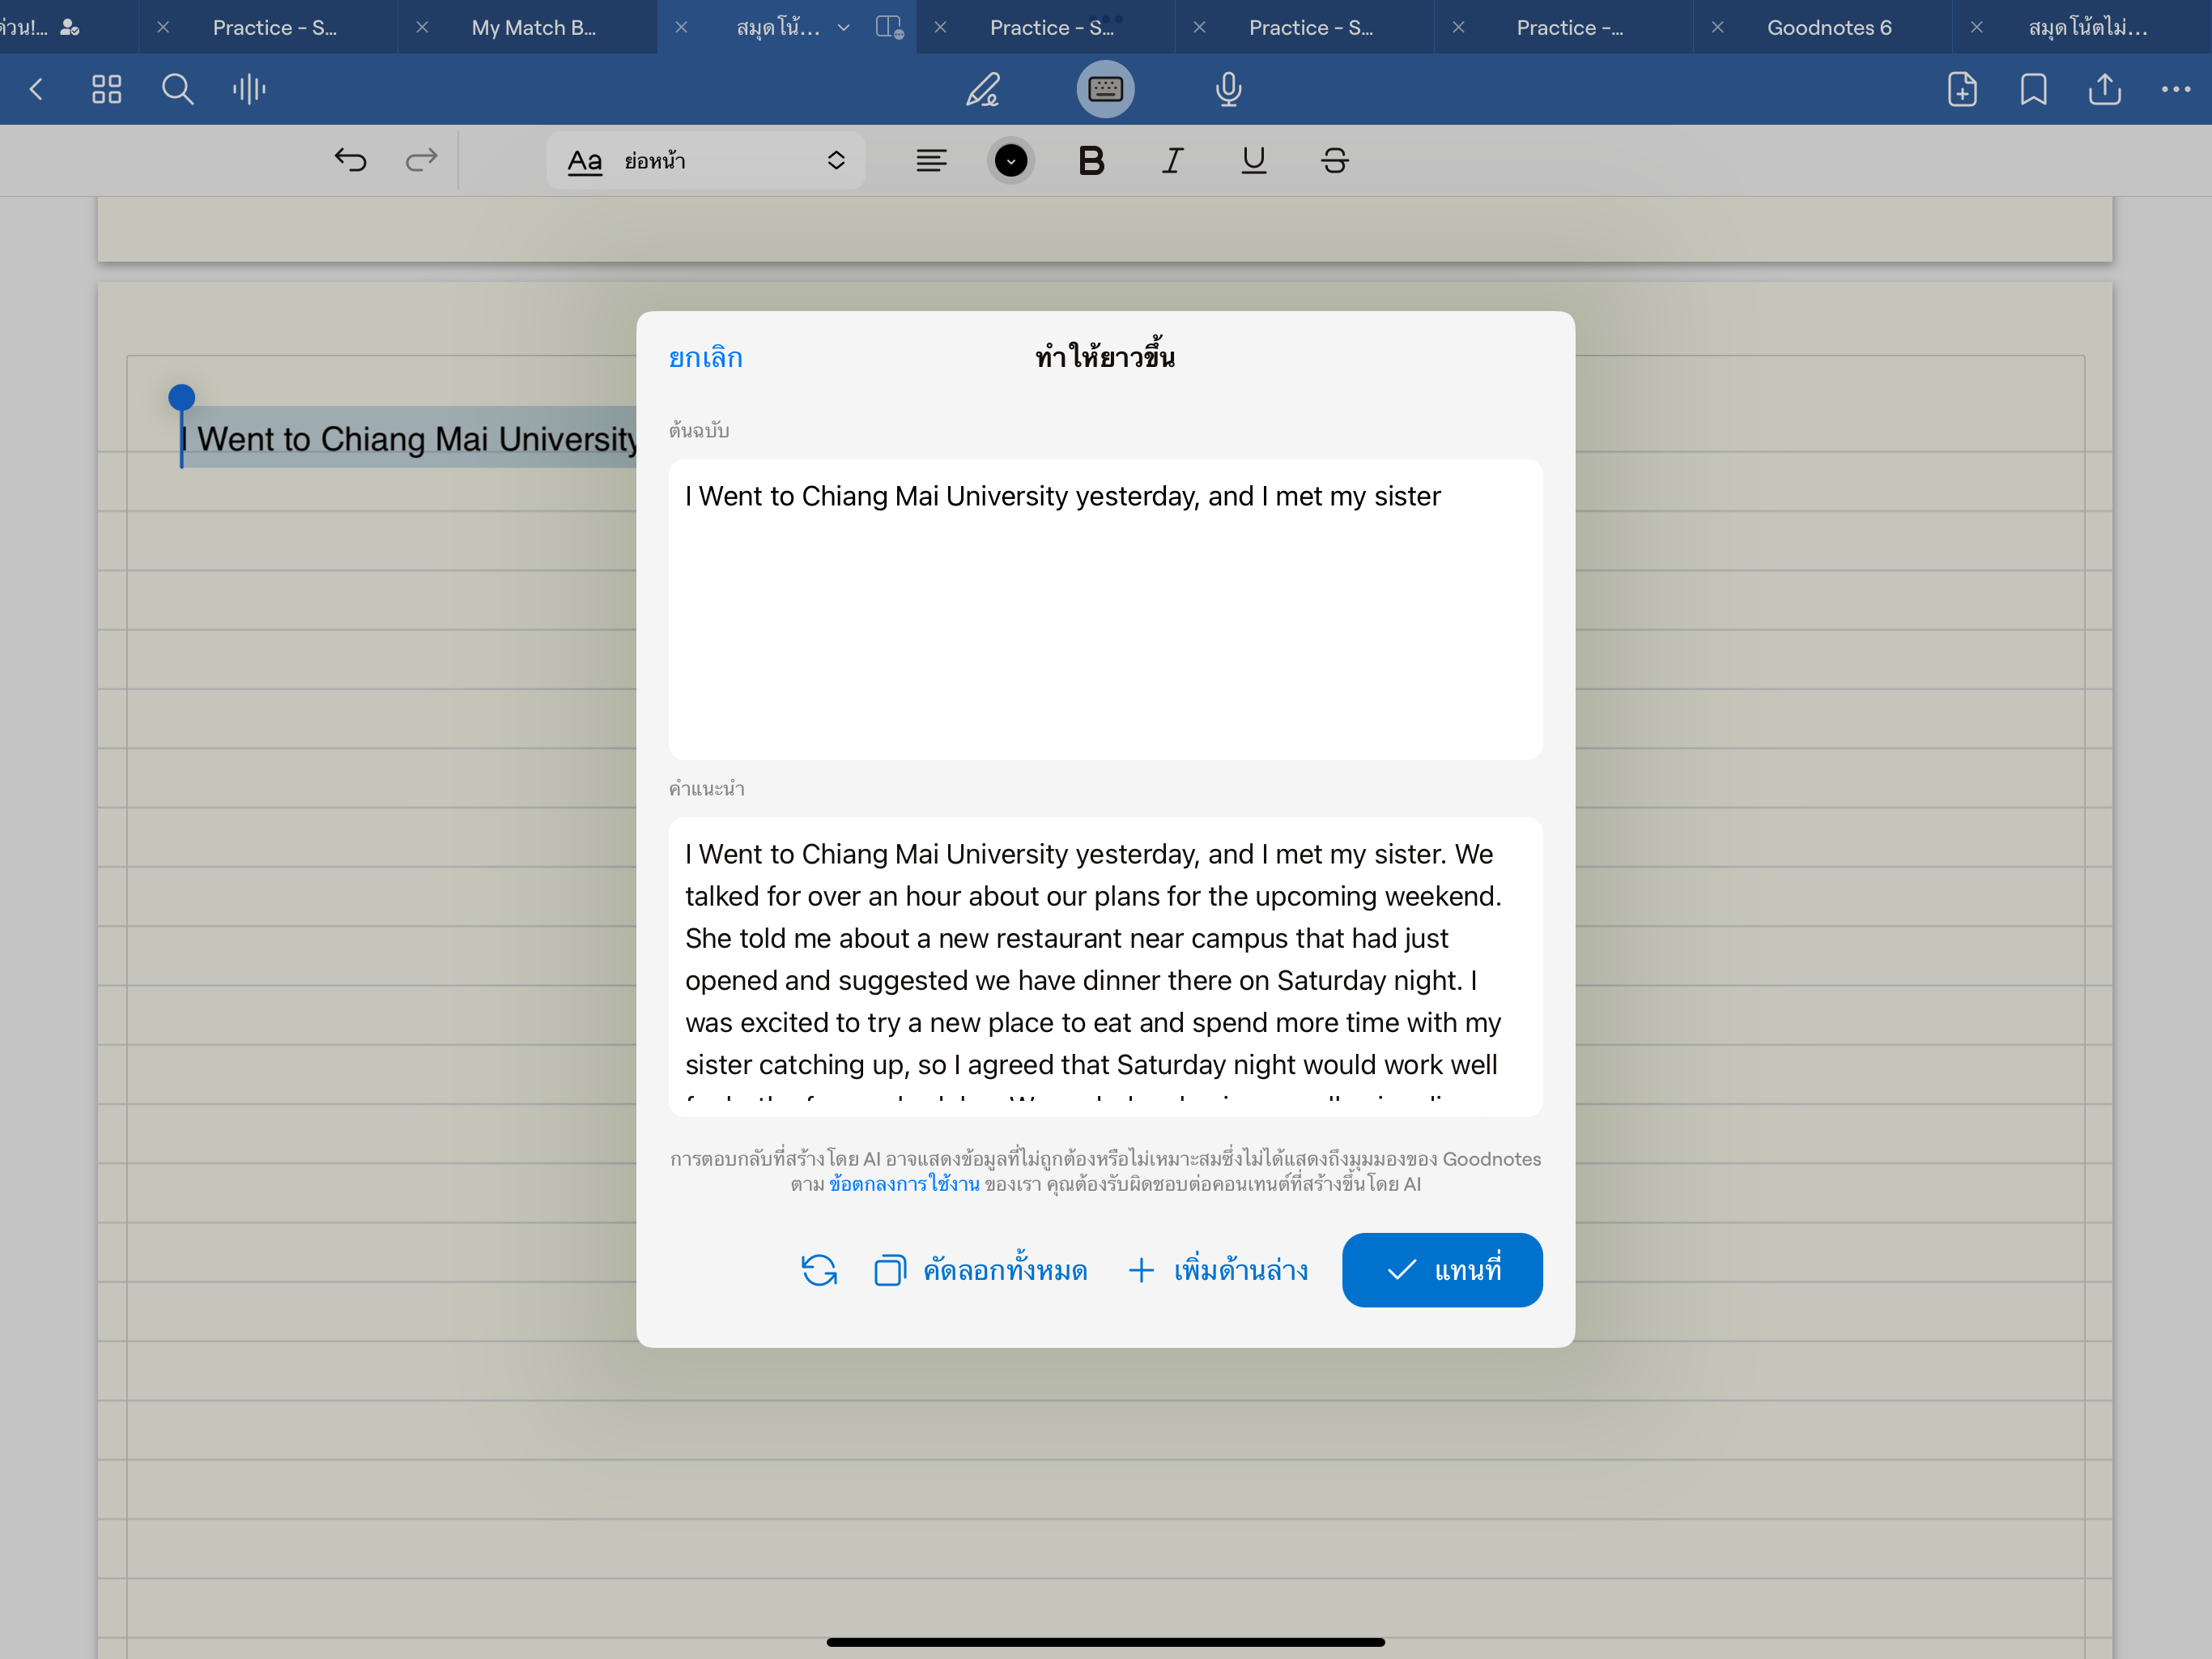Select the pen writing tool
Screen dimensions: 2212x1659
pos(982,89)
